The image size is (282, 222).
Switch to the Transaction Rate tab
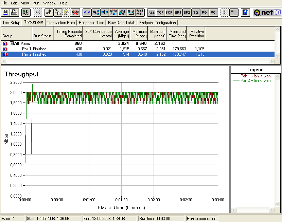click(x=61, y=23)
